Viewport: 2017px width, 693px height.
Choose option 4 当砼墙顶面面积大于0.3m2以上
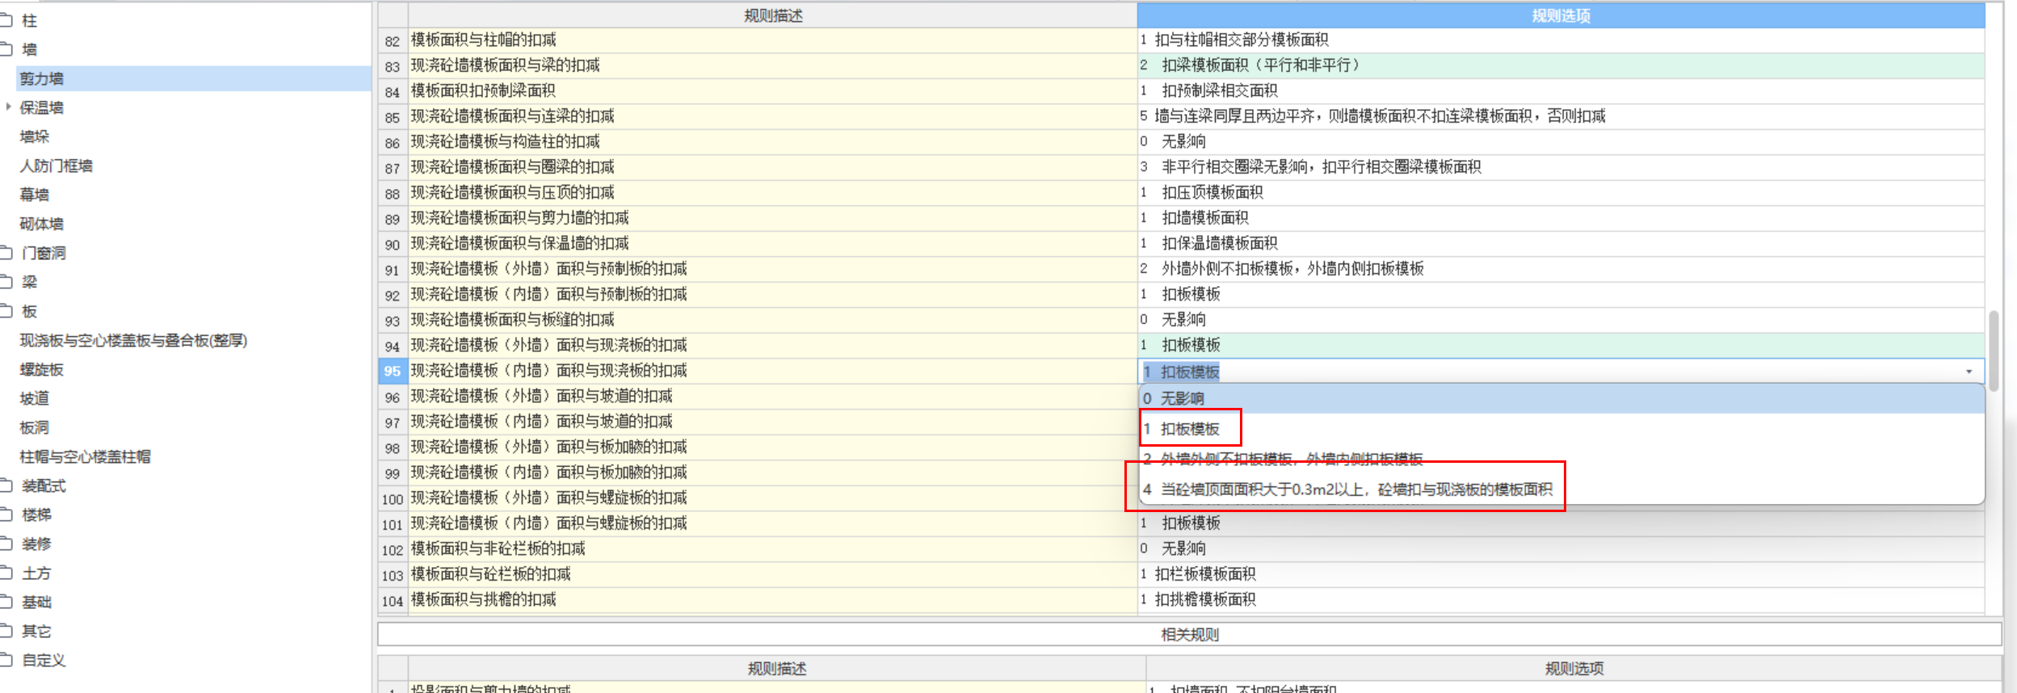click(1561, 489)
